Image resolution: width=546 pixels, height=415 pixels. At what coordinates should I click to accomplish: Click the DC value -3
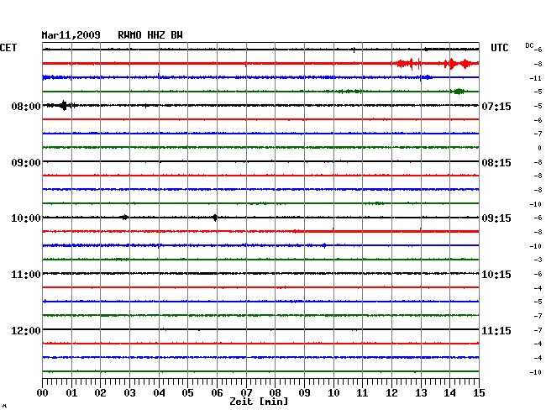(x=538, y=260)
